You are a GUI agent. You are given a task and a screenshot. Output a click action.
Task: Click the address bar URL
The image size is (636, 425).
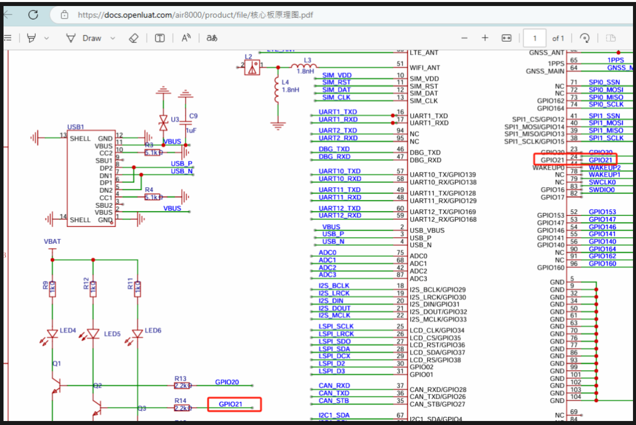(x=195, y=15)
